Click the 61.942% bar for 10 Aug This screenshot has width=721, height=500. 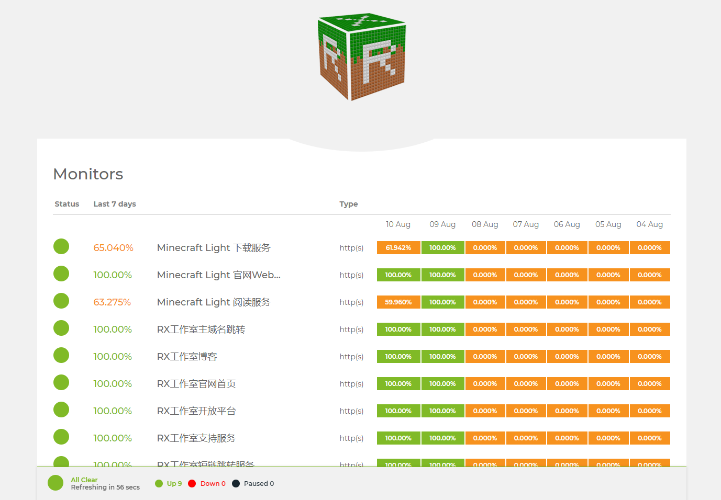click(398, 248)
